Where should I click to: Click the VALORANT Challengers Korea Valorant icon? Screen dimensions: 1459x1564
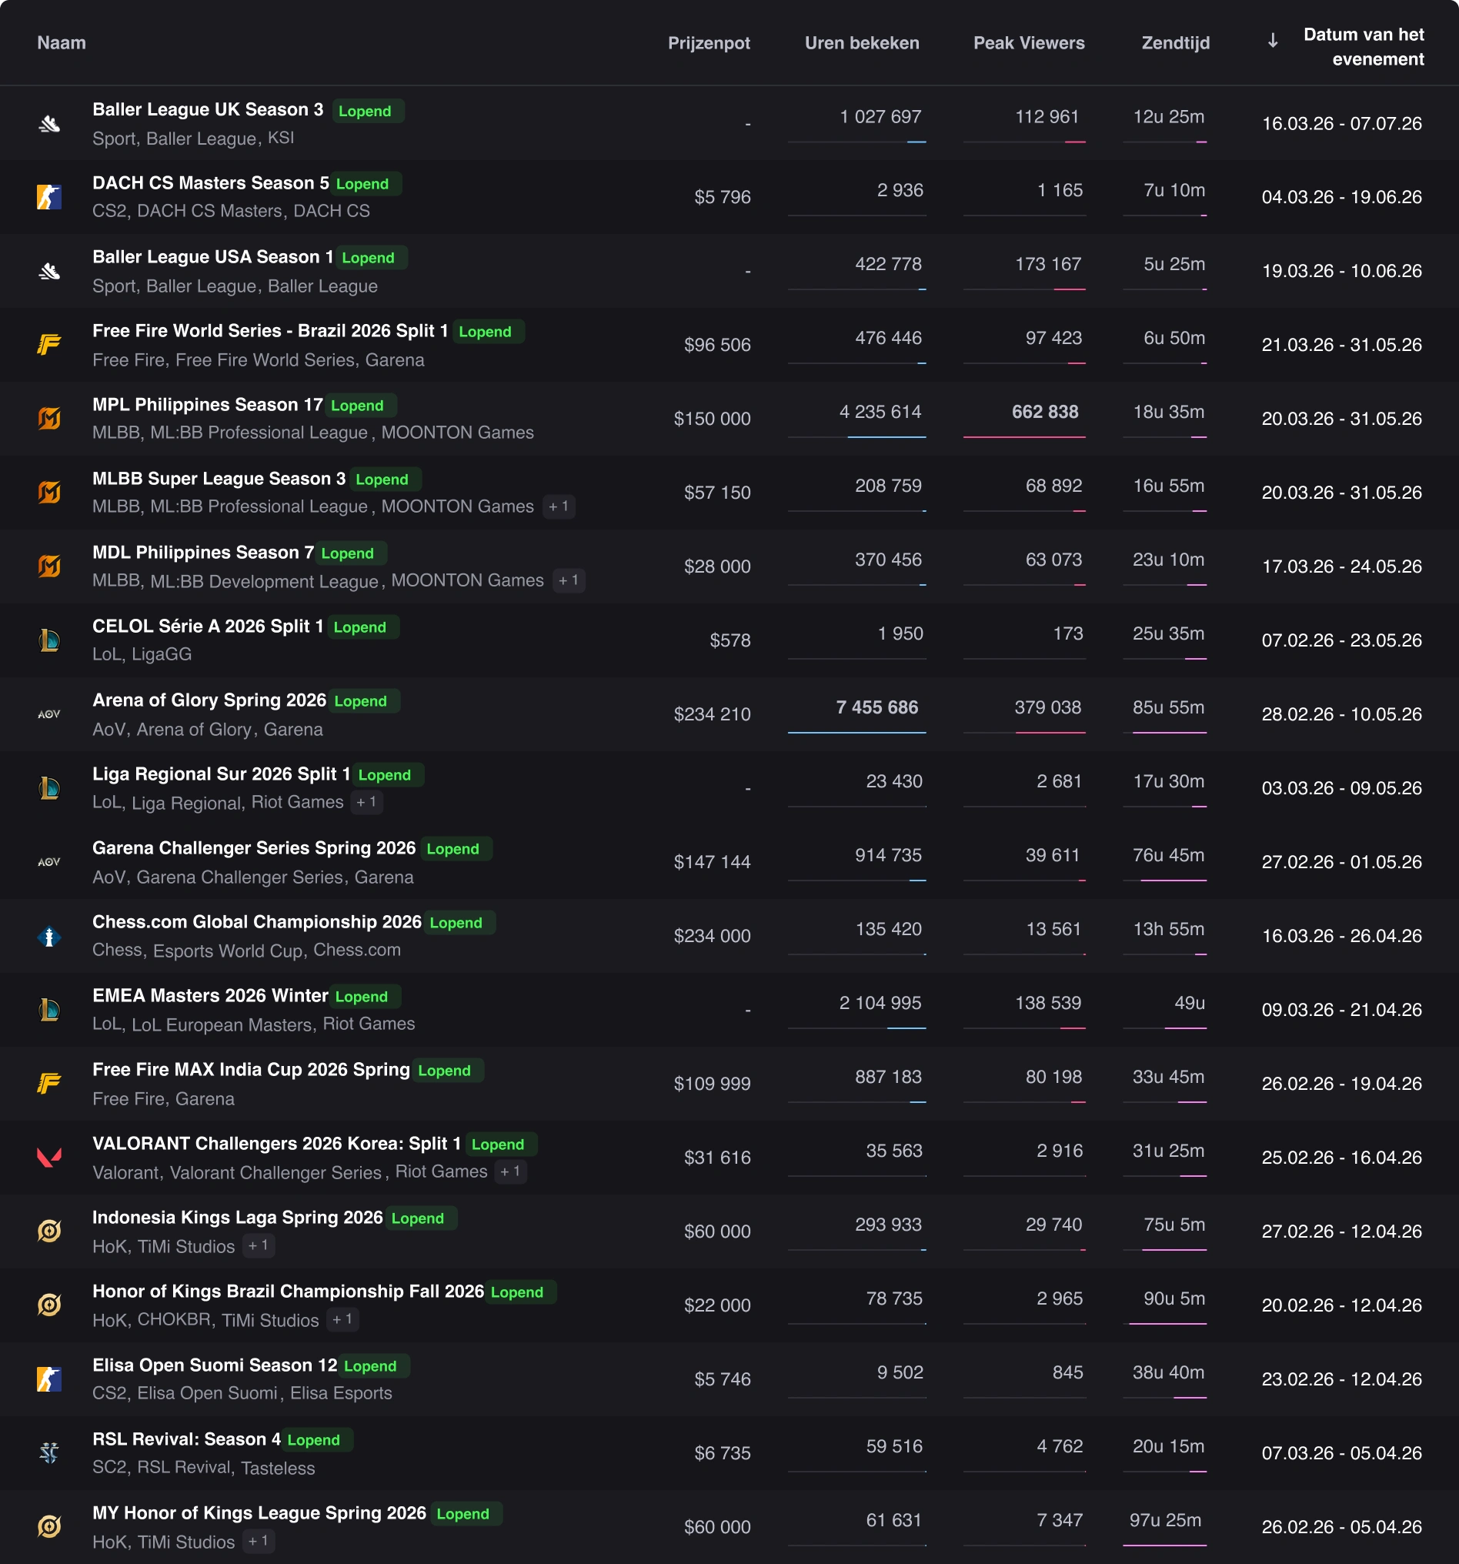(x=49, y=1158)
